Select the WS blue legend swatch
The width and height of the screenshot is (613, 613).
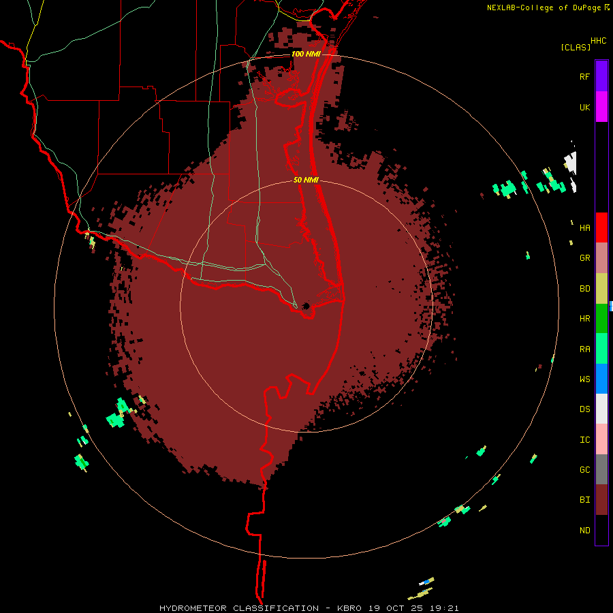[601, 379]
